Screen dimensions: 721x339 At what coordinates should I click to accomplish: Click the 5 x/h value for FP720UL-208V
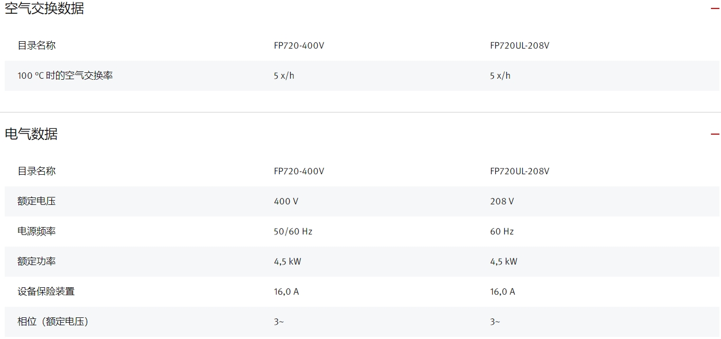[x=500, y=76]
